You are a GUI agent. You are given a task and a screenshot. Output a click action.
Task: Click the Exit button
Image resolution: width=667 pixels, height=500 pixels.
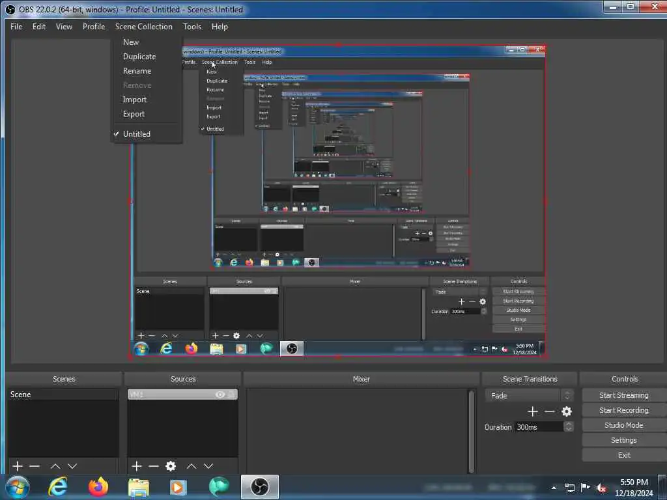(x=623, y=454)
